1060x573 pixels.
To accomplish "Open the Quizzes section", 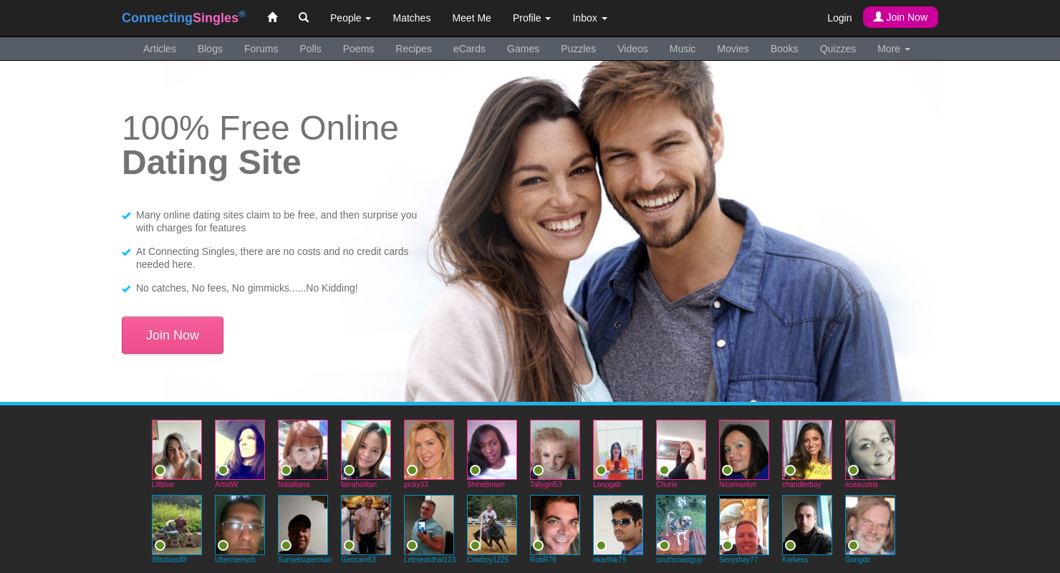I will click(x=838, y=49).
